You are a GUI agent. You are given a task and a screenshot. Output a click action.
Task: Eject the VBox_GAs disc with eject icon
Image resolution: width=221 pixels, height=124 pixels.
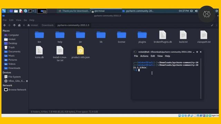point(27,81)
